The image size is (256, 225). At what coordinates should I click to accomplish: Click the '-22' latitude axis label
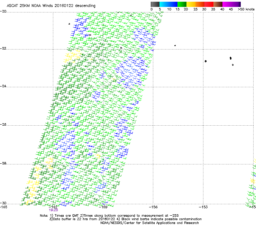click(3, 48)
